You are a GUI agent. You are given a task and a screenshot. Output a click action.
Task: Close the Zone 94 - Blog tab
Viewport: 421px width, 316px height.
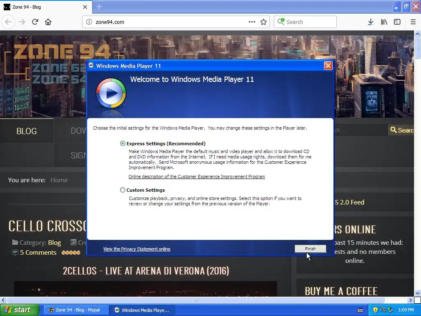[85, 7]
